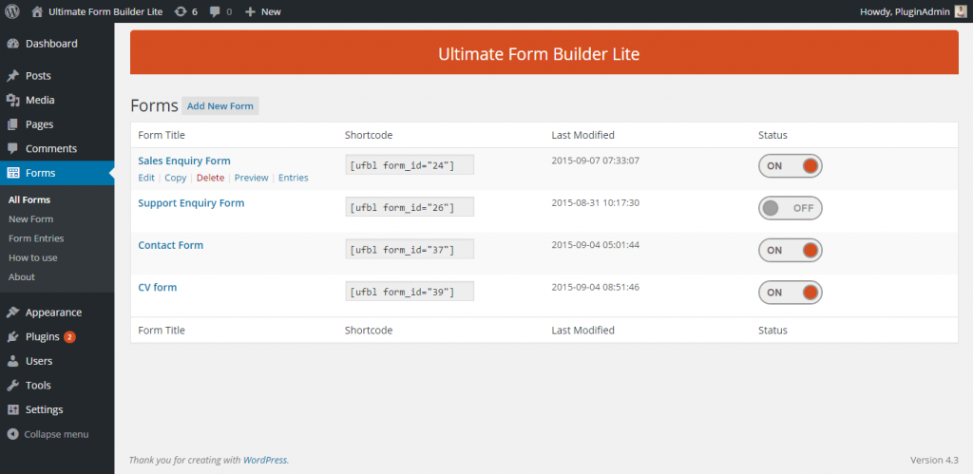Open Form Entries submenu item
The image size is (973, 474).
pyautogui.click(x=36, y=238)
